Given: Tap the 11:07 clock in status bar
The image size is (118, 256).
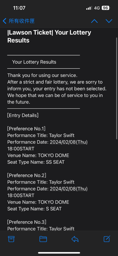Looking at the screenshot, I should point(19,8).
